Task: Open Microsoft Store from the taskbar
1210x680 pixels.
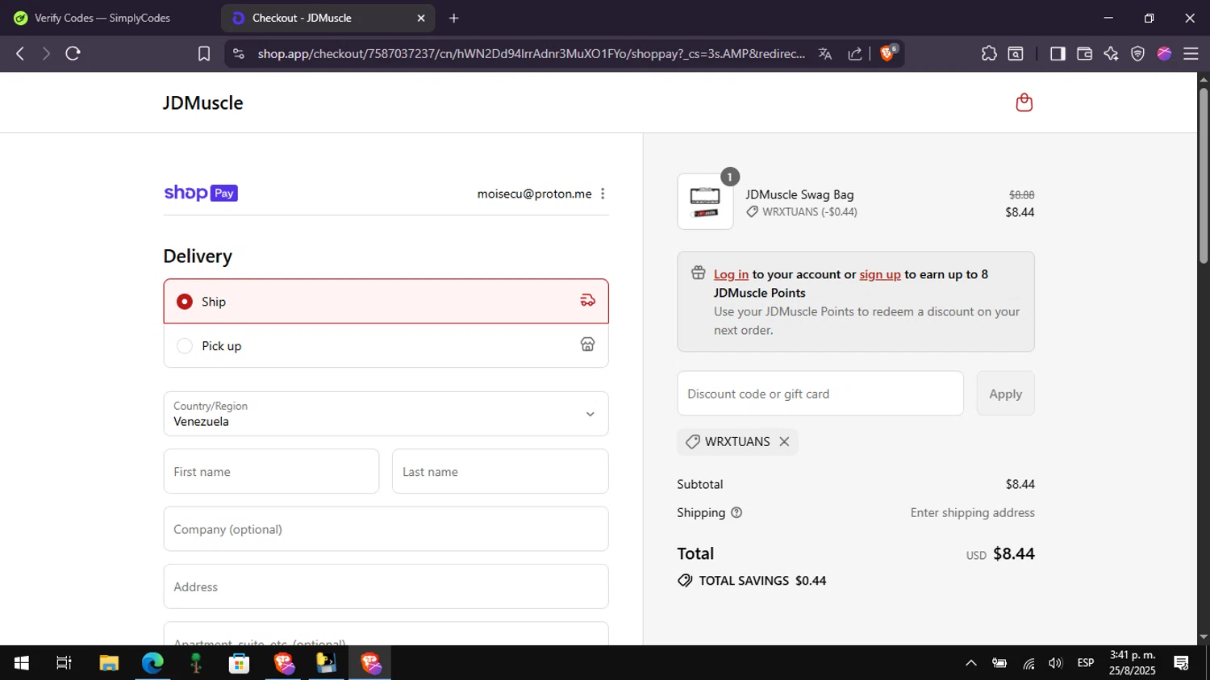Action: coord(239,663)
